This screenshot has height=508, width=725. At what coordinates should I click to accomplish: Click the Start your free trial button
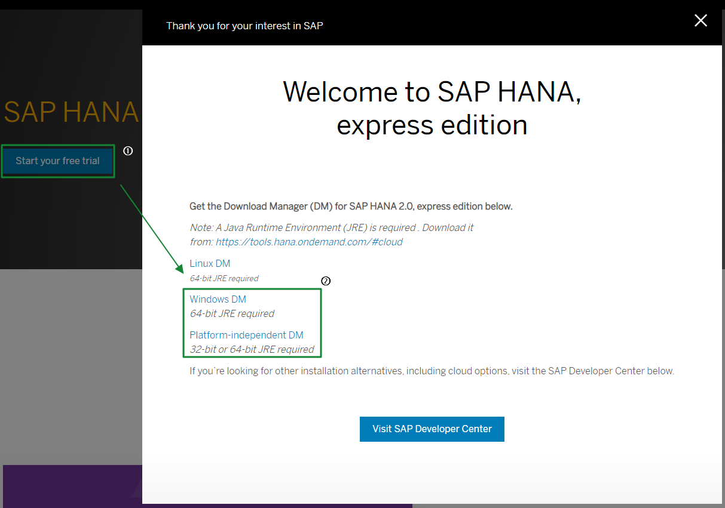(x=57, y=161)
